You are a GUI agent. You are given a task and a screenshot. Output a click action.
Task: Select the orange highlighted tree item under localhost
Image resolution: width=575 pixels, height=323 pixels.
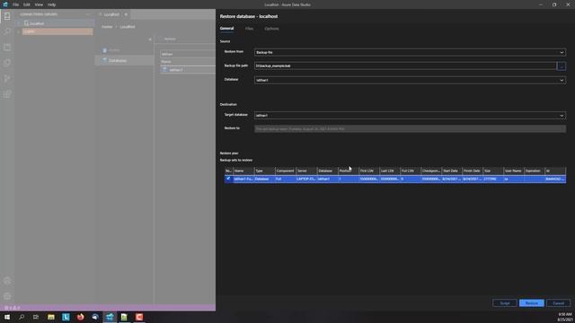pyautogui.click(x=57, y=31)
